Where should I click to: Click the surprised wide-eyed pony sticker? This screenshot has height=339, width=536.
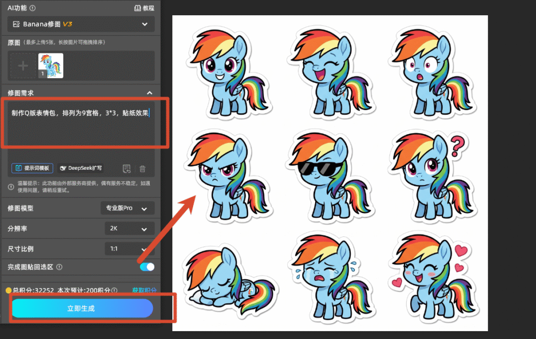point(431,72)
